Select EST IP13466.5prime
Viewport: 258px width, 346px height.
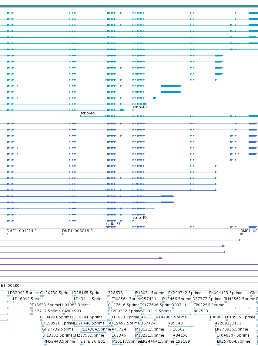click(176, 299)
